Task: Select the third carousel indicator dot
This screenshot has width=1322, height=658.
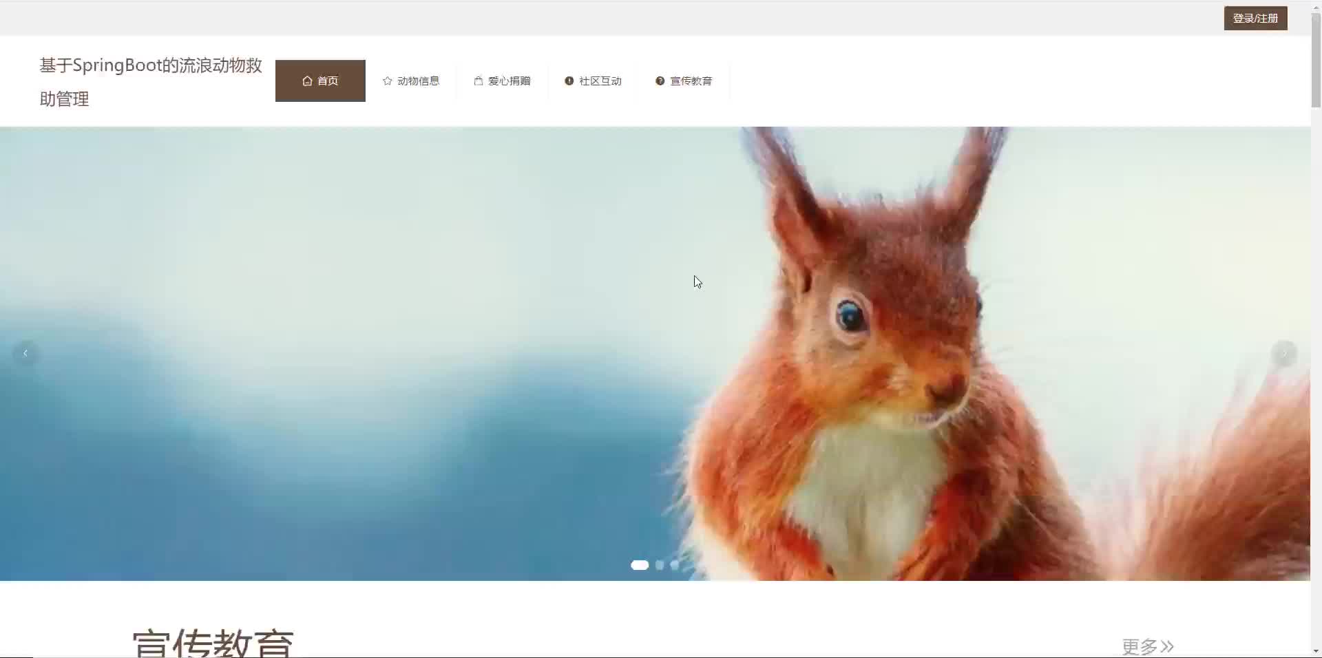Action: 675,565
